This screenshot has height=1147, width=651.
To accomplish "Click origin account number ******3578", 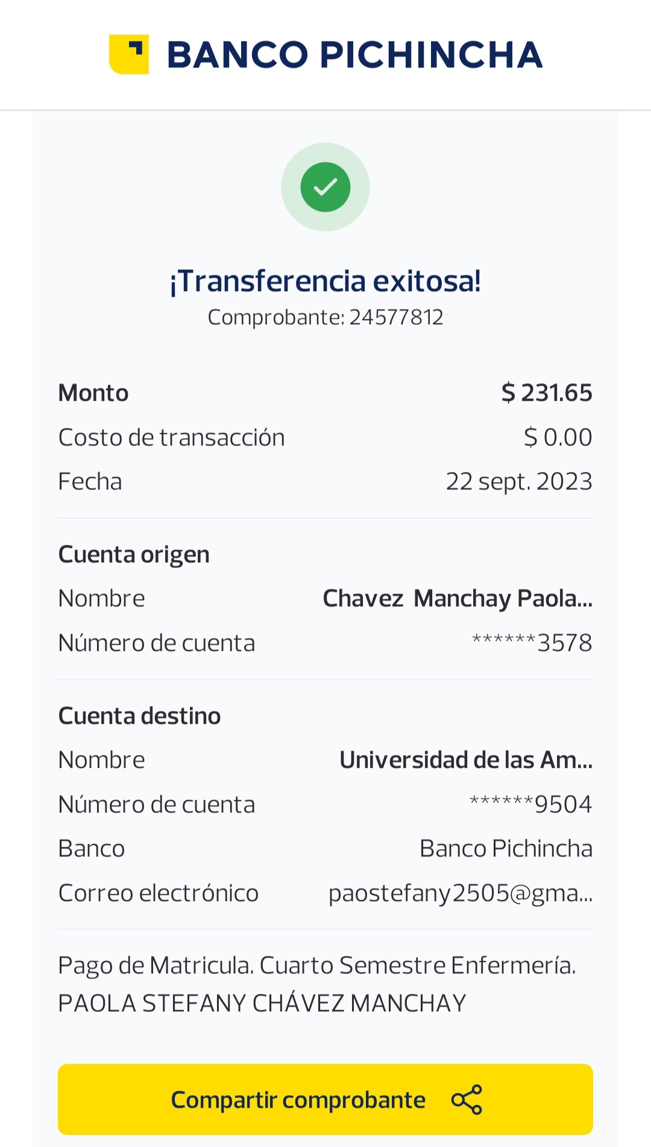I will (532, 643).
